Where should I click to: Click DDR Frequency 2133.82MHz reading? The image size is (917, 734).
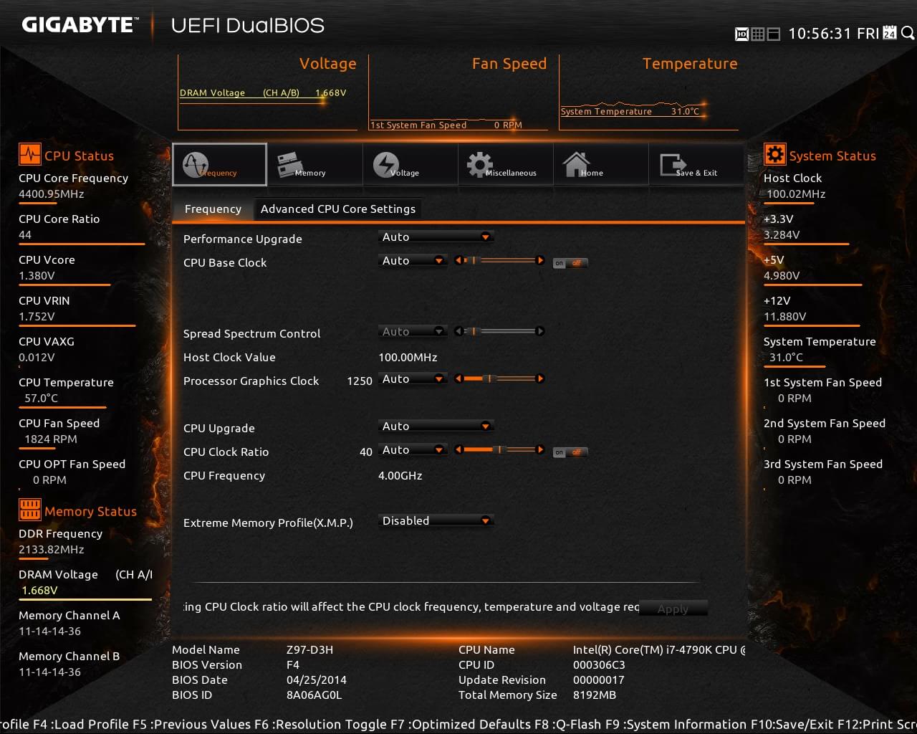pos(52,549)
